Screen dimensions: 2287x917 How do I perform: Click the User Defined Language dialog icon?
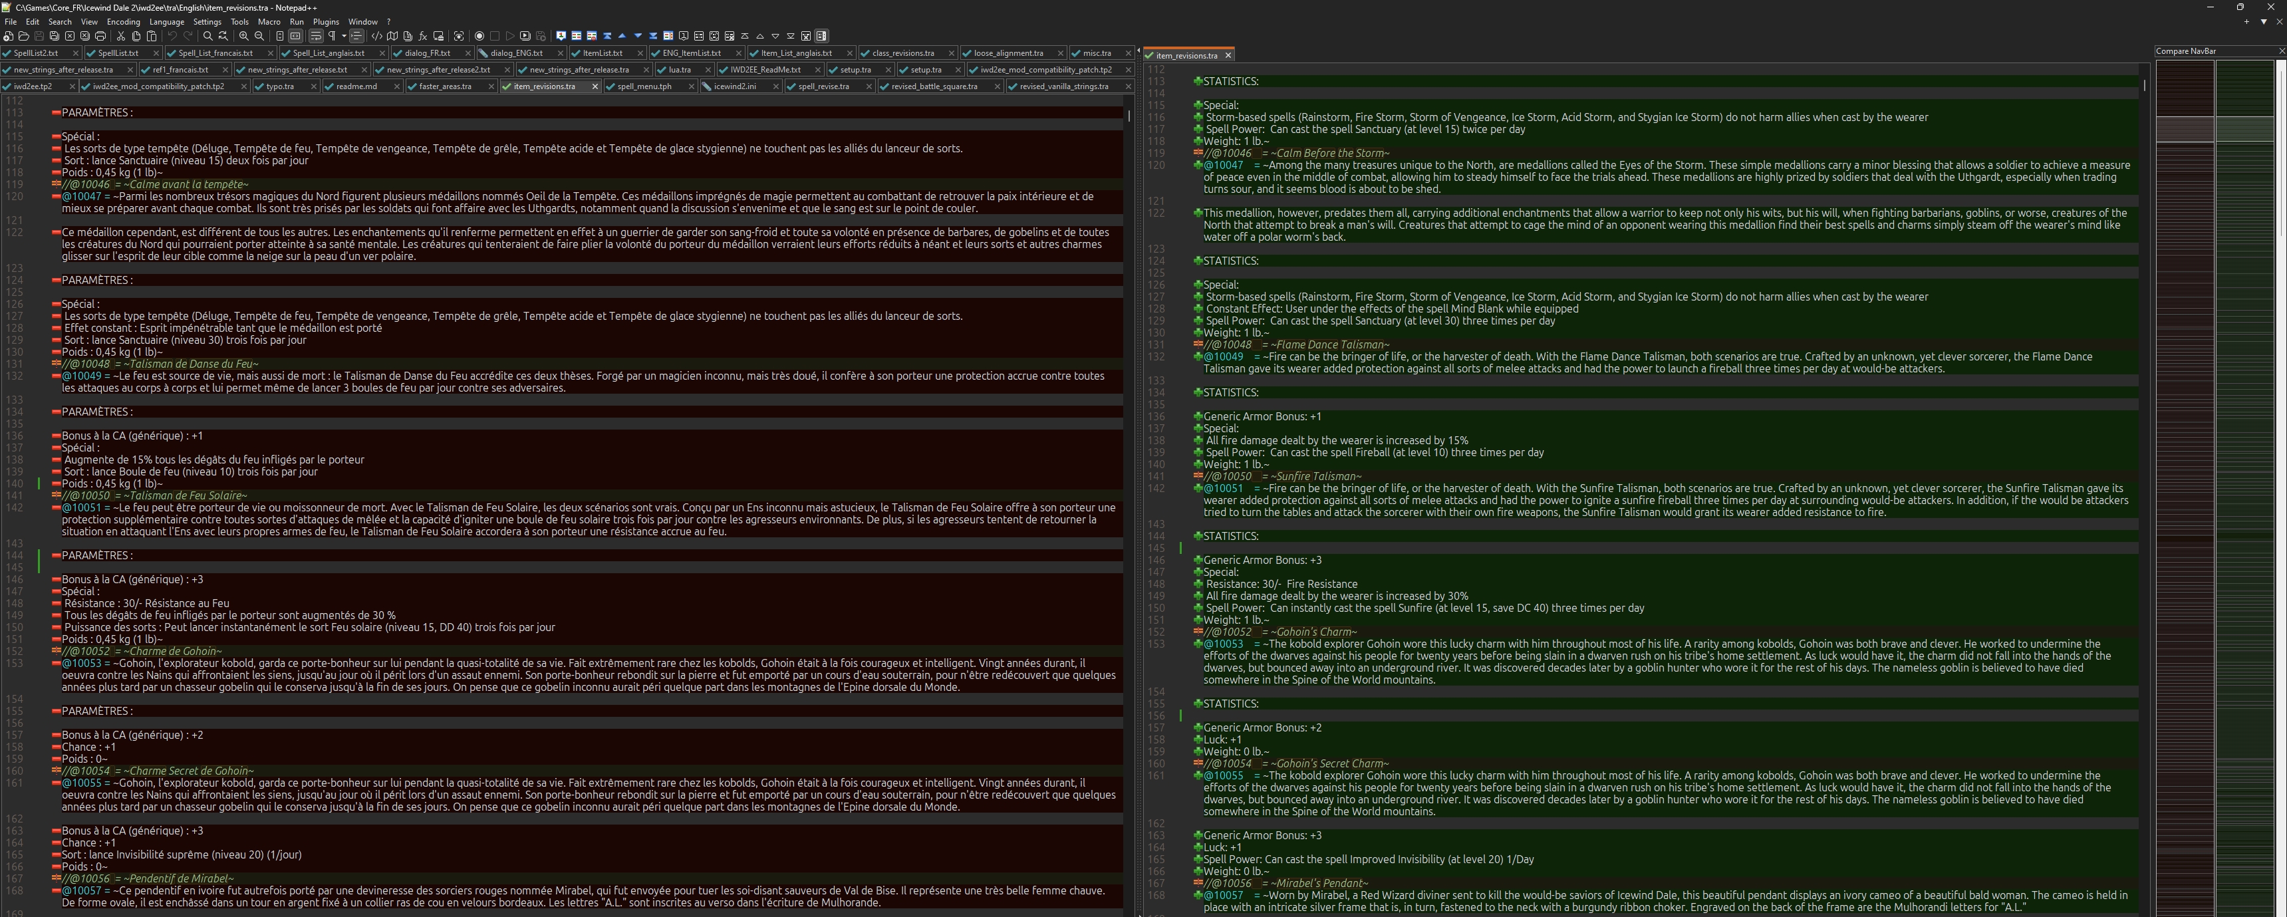pyautogui.click(x=377, y=37)
